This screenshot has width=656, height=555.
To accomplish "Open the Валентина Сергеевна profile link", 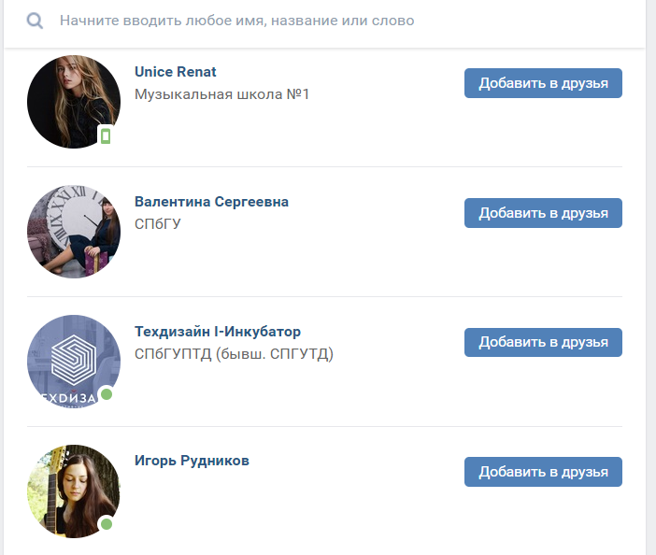I will 211,202.
